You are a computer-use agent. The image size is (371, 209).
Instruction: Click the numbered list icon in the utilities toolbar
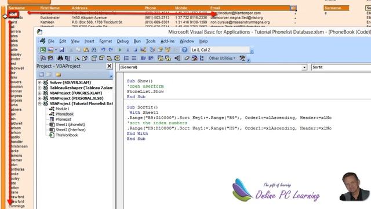point(126,58)
